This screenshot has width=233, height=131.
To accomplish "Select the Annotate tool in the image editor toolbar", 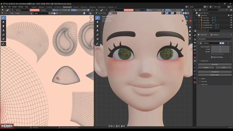I will (x=3, y=44).
